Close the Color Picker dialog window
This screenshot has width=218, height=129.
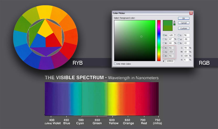coord(191,13)
